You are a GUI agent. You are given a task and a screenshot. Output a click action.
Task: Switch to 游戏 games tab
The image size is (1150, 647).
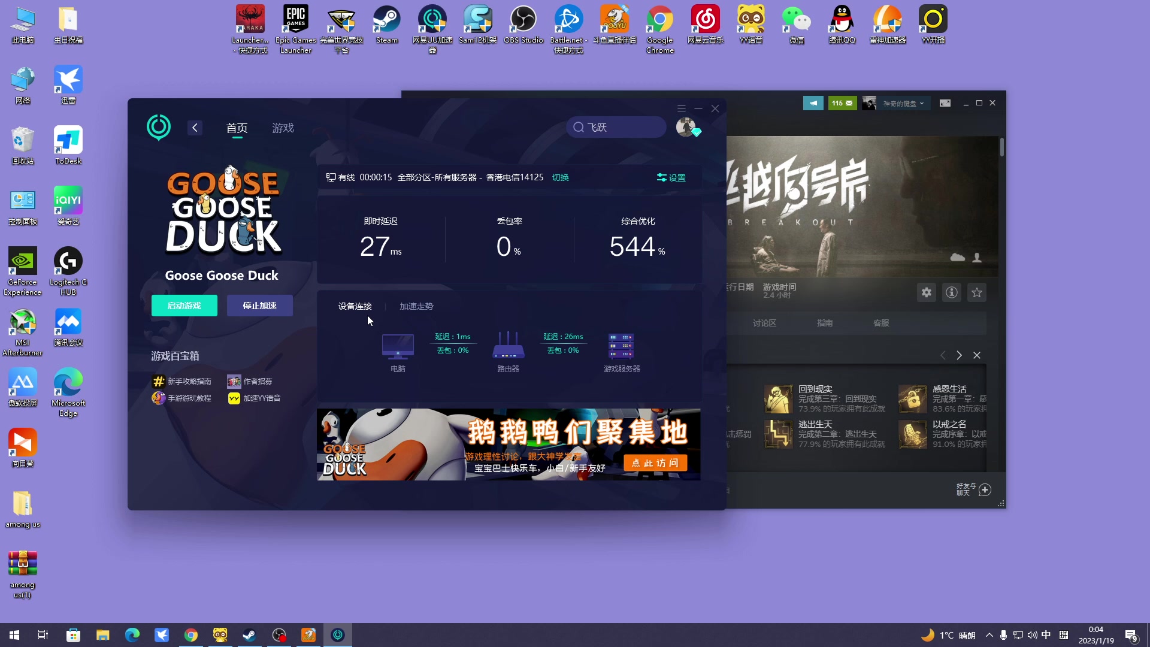283,128
